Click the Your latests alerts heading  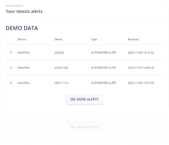[x=24, y=11]
